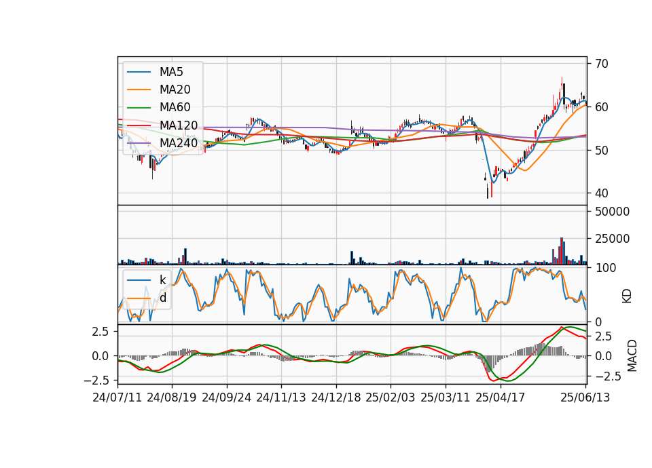Click the left MACD axis value 0.0
Image resolution: width=652 pixels, height=468 pixels.
pos(101,356)
